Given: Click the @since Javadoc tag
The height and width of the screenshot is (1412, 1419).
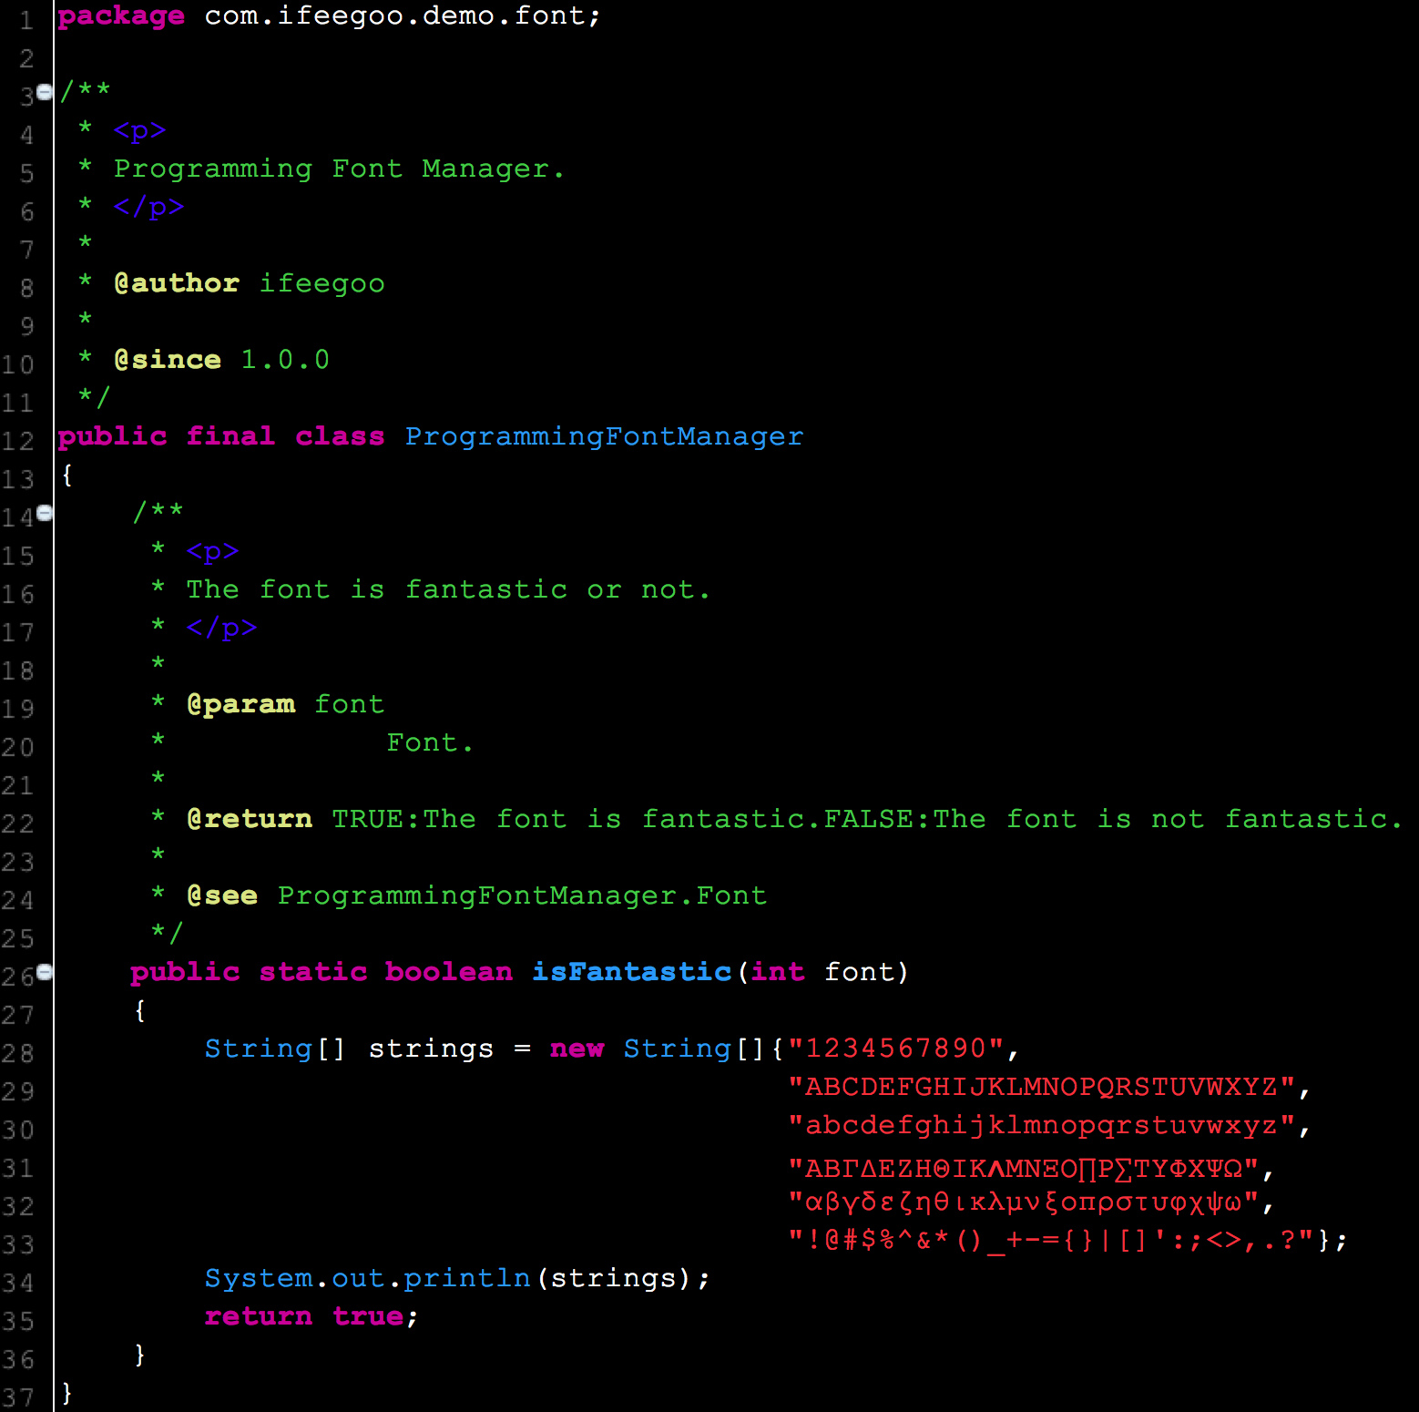Looking at the screenshot, I should click(168, 360).
